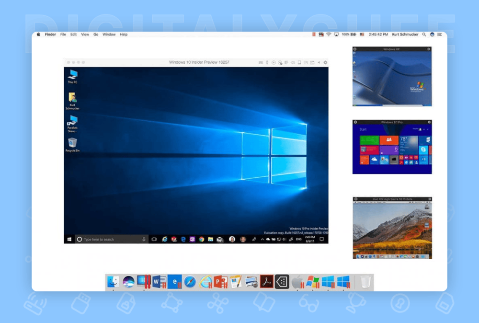The width and height of the screenshot is (479, 323).
Task: Launch the Preview app in the dock
Action: (251, 282)
